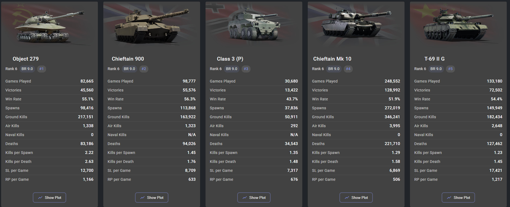The height and width of the screenshot is (207, 510).
Task: Click Show Plot on T-69 II G card
Action: coord(458,198)
